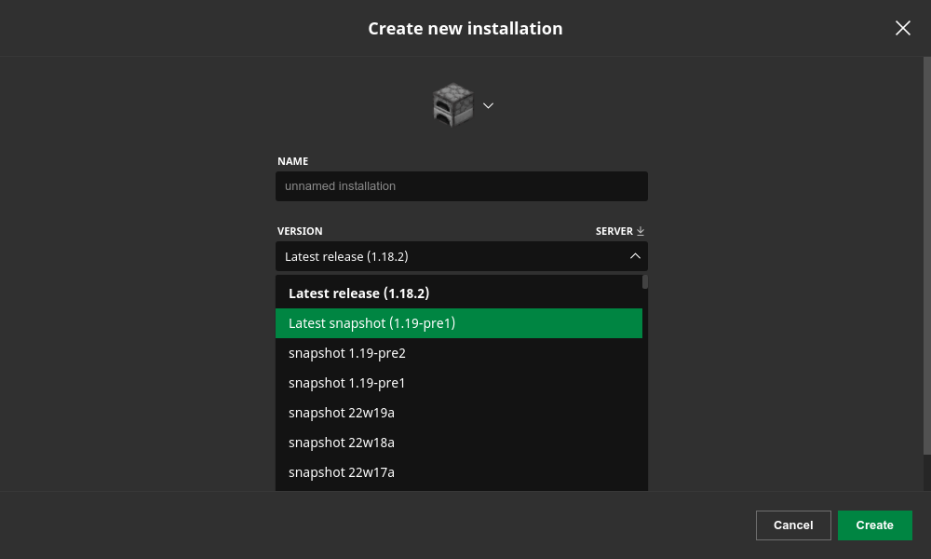
Task: Choose snapshot 22w18a version
Action: click(x=341, y=443)
